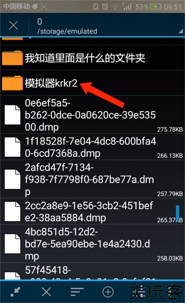Tap the circled plus add icon
Screen dimensions: 185x303
pyautogui.click(x=108, y=292)
